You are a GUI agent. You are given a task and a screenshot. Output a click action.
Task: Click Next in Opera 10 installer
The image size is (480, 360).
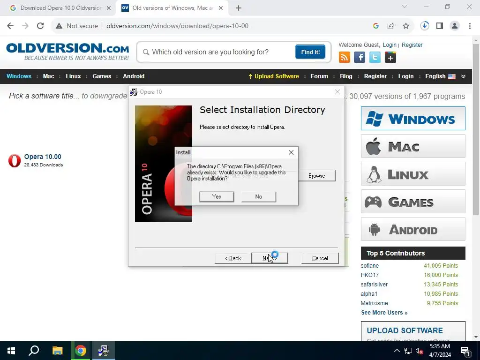(270, 258)
